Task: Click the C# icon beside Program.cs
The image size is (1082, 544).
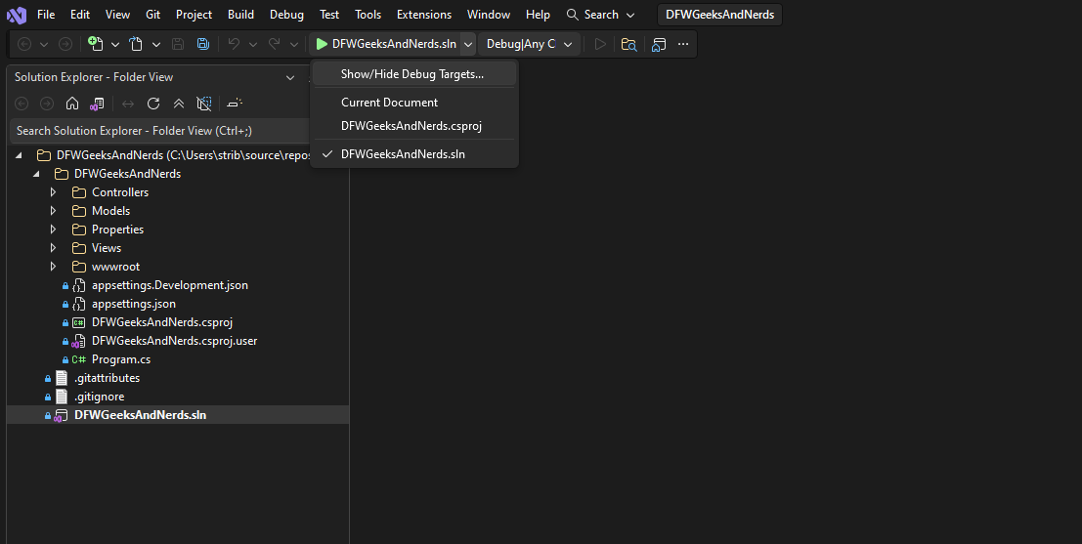Action: tap(78, 359)
